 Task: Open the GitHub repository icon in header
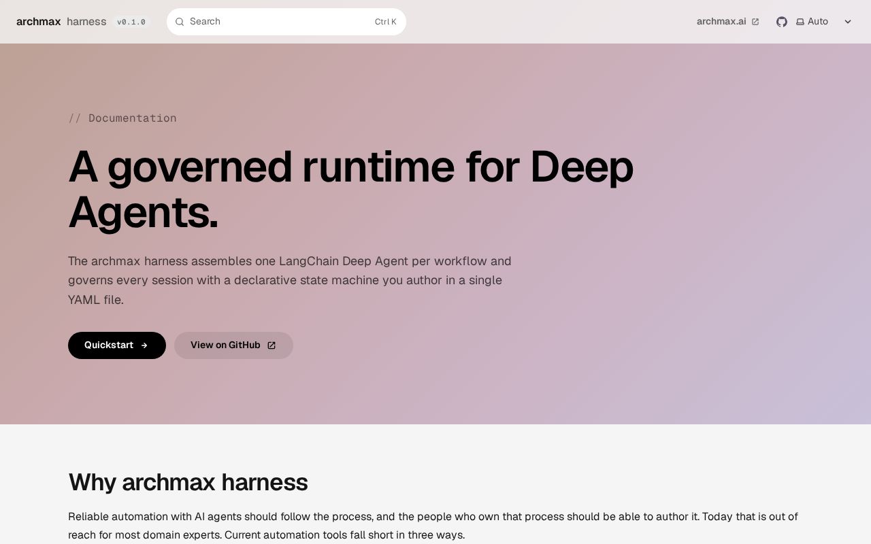[x=782, y=22]
